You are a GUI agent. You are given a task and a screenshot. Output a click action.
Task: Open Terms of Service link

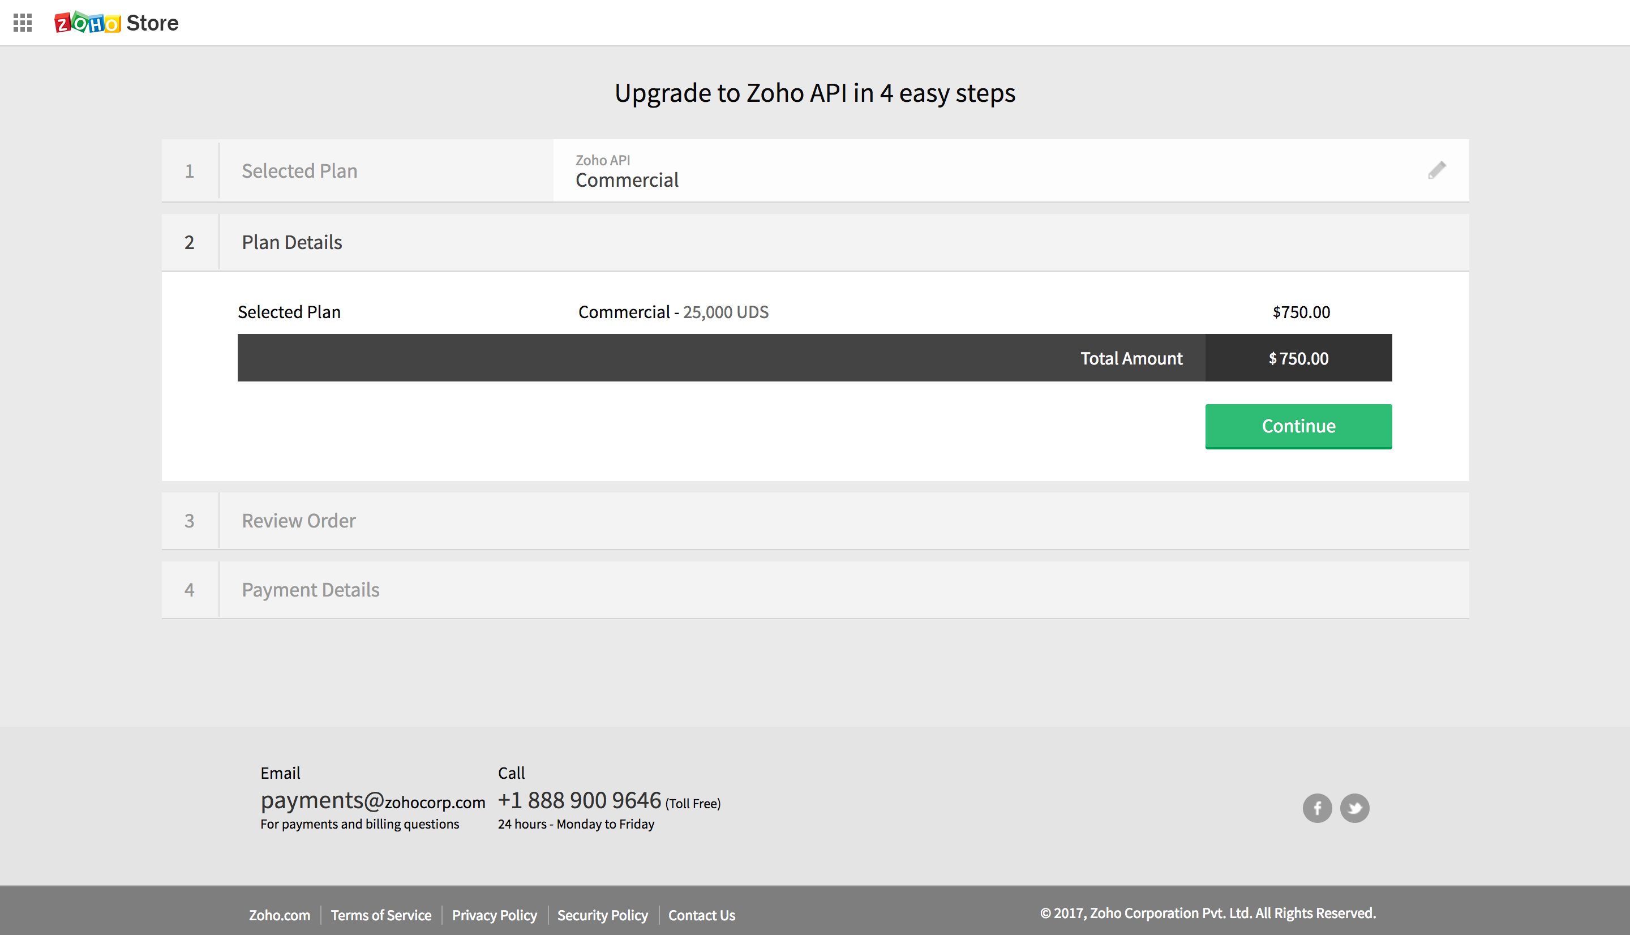[x=381, y=915]
